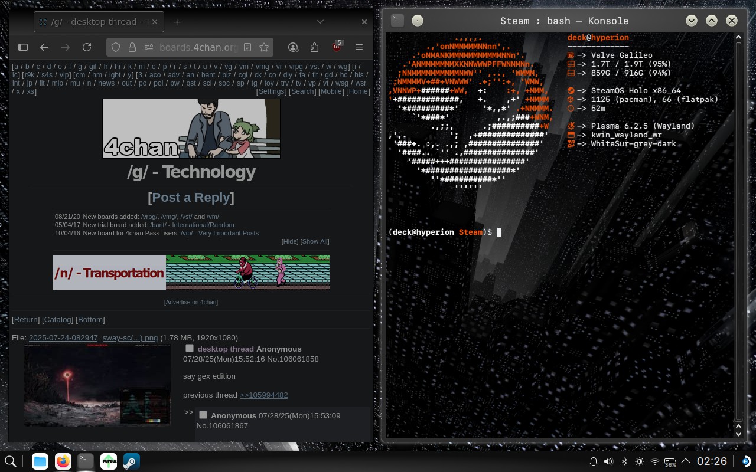This screenshot has height=472, width=756.
Task: Toggle the Firefox sidebar button
Action: [23, 47]
